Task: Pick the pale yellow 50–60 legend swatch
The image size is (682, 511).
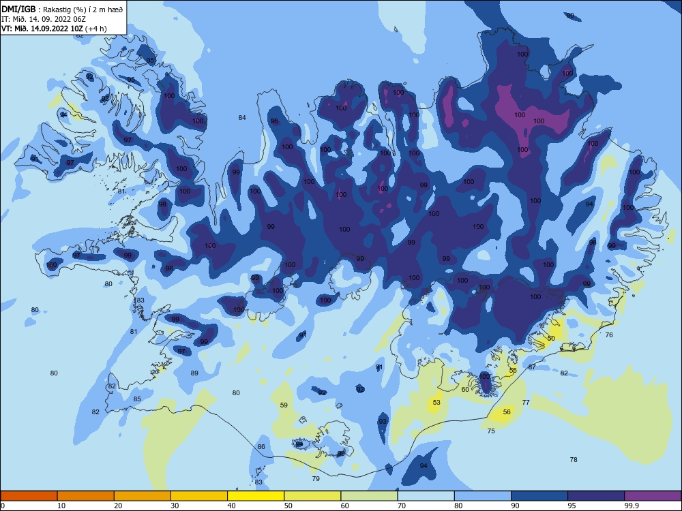Action: (x=312, y=496)
